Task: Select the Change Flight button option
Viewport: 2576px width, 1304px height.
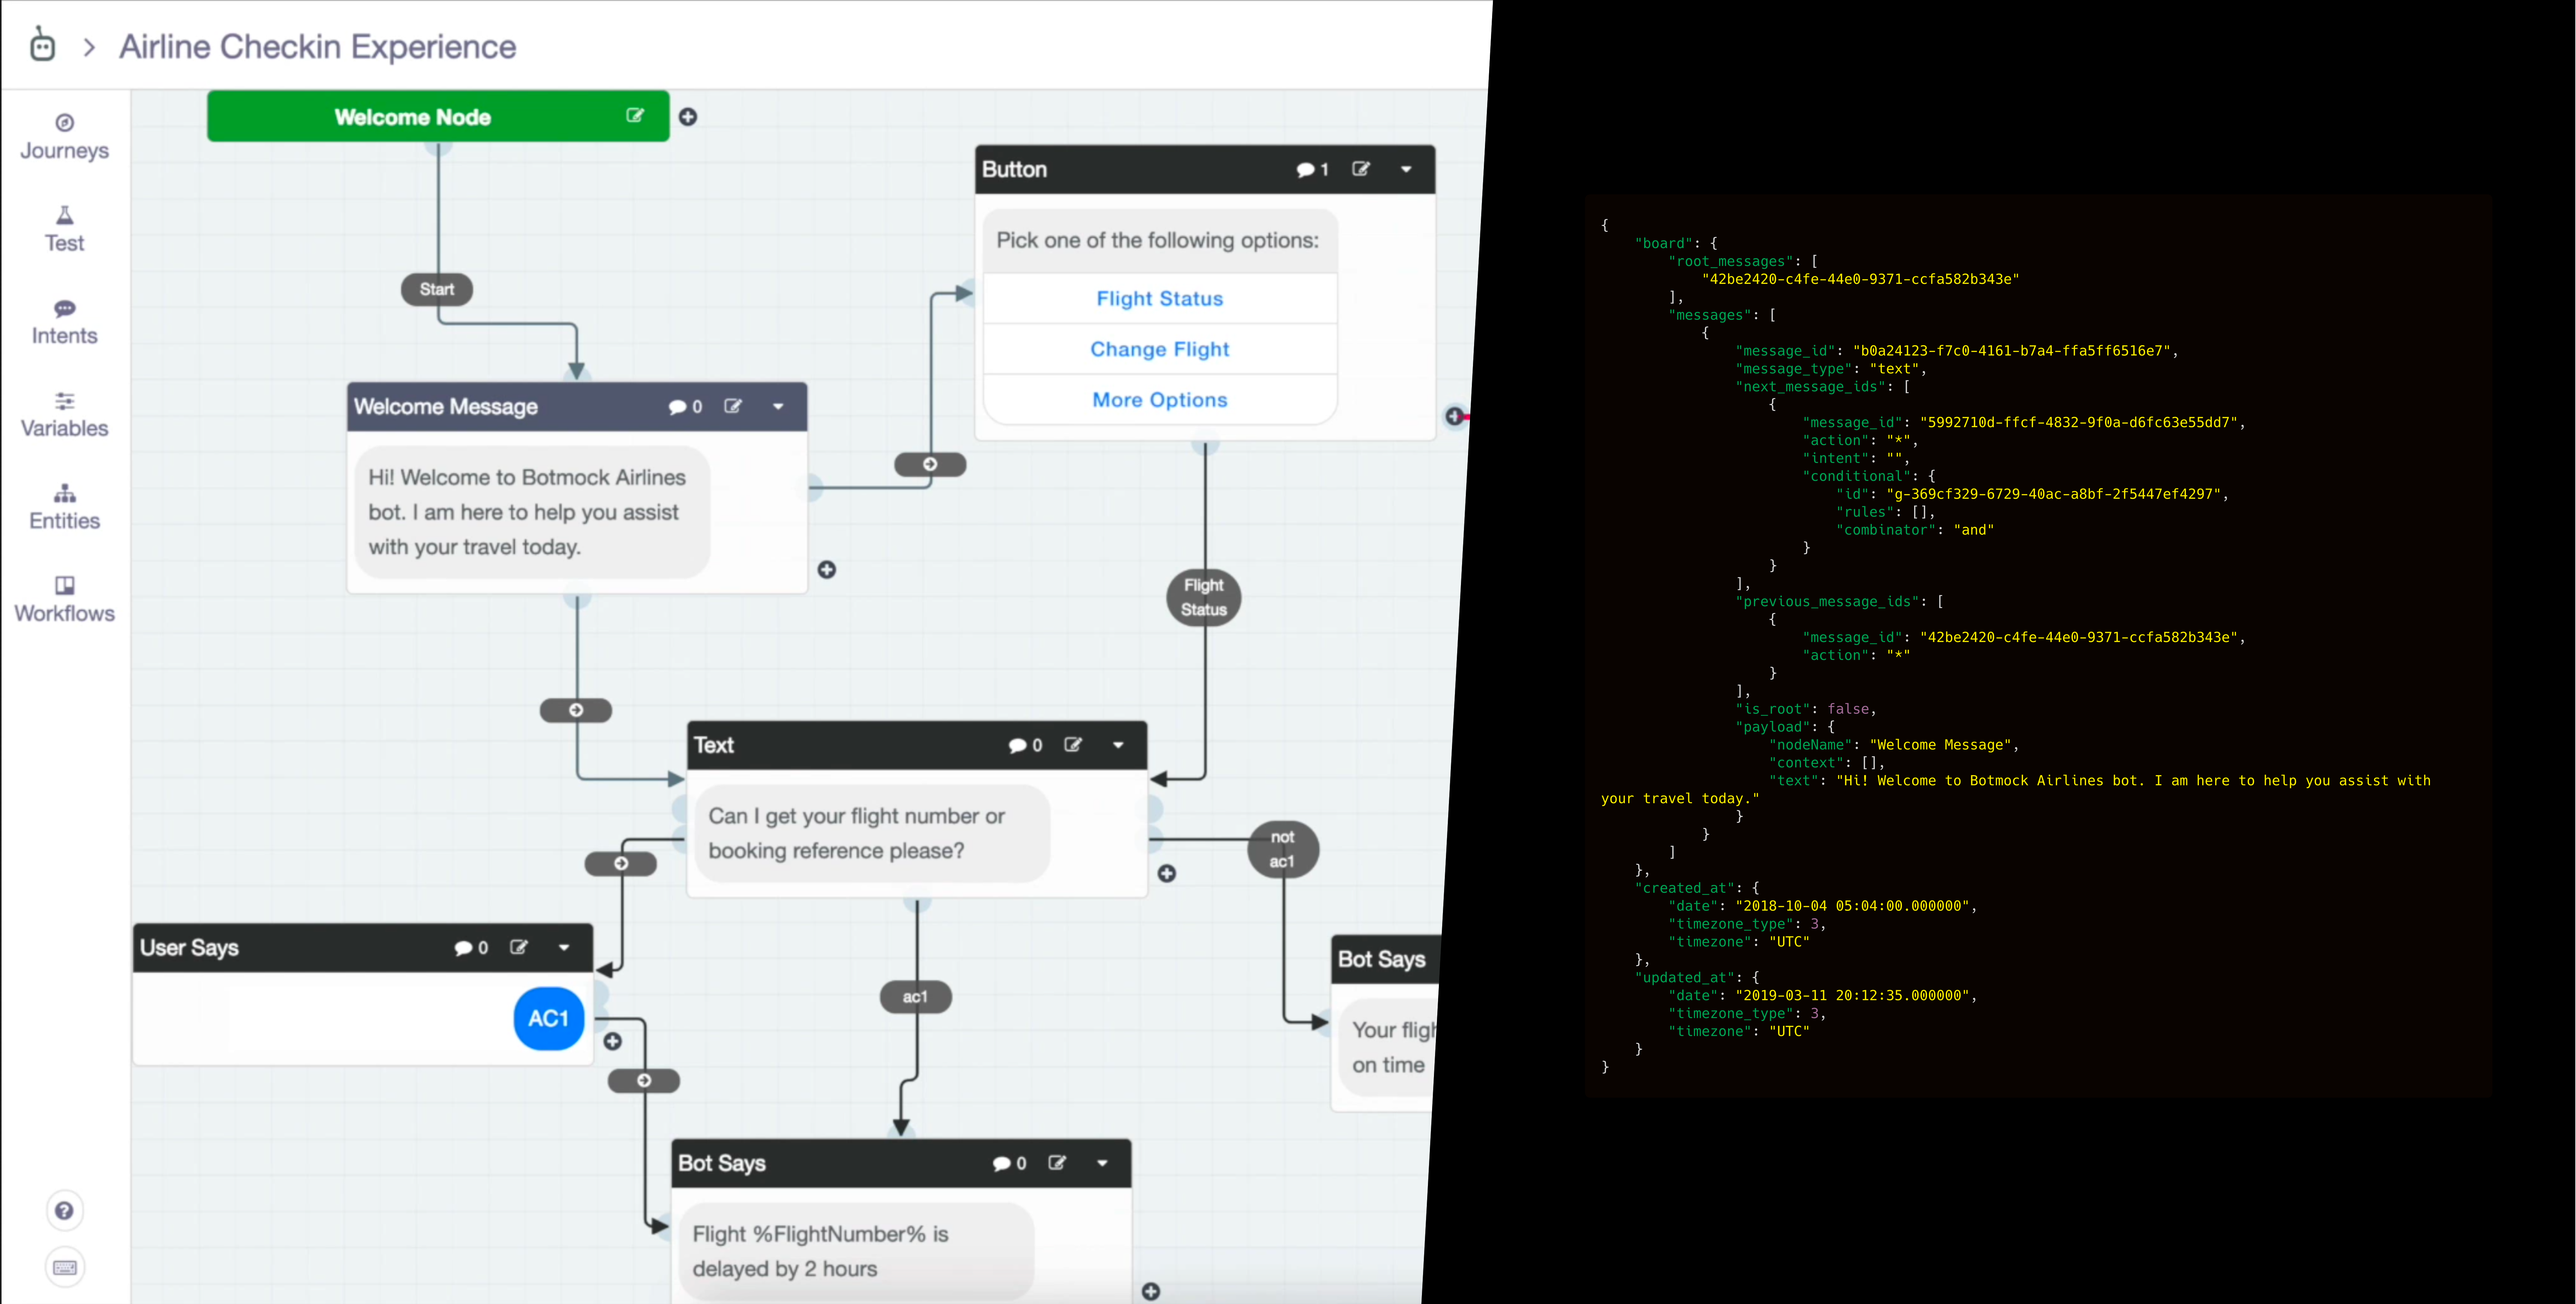Action: [x=1159, y=349]
